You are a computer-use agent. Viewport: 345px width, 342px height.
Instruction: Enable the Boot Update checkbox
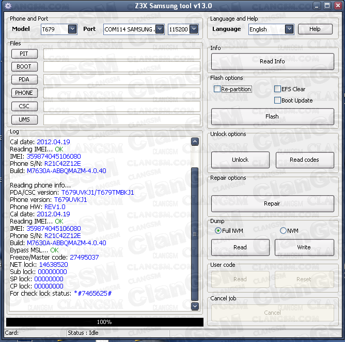tap(277, 100)
